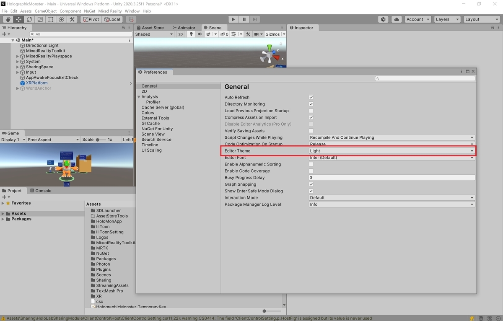Enable Compress Assets on Import
Viewport: 503px width, 321px height.
coord(311,117)
